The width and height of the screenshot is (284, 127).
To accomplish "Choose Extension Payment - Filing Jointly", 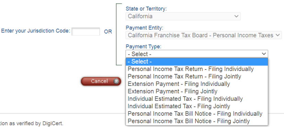I will click(x=197, y=91).
